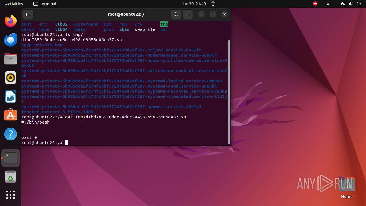The width and height of the screenshot is (366, 206).
Task: Open the terminal search tool
Action: pyautogui.click(x=176, y=14)
